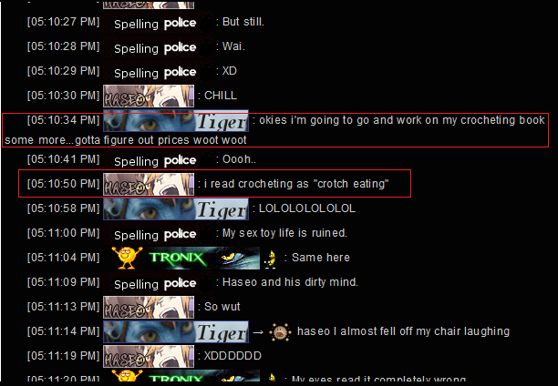Click the laughing cookie emoticon in Tiger's message

coord(281,332)
